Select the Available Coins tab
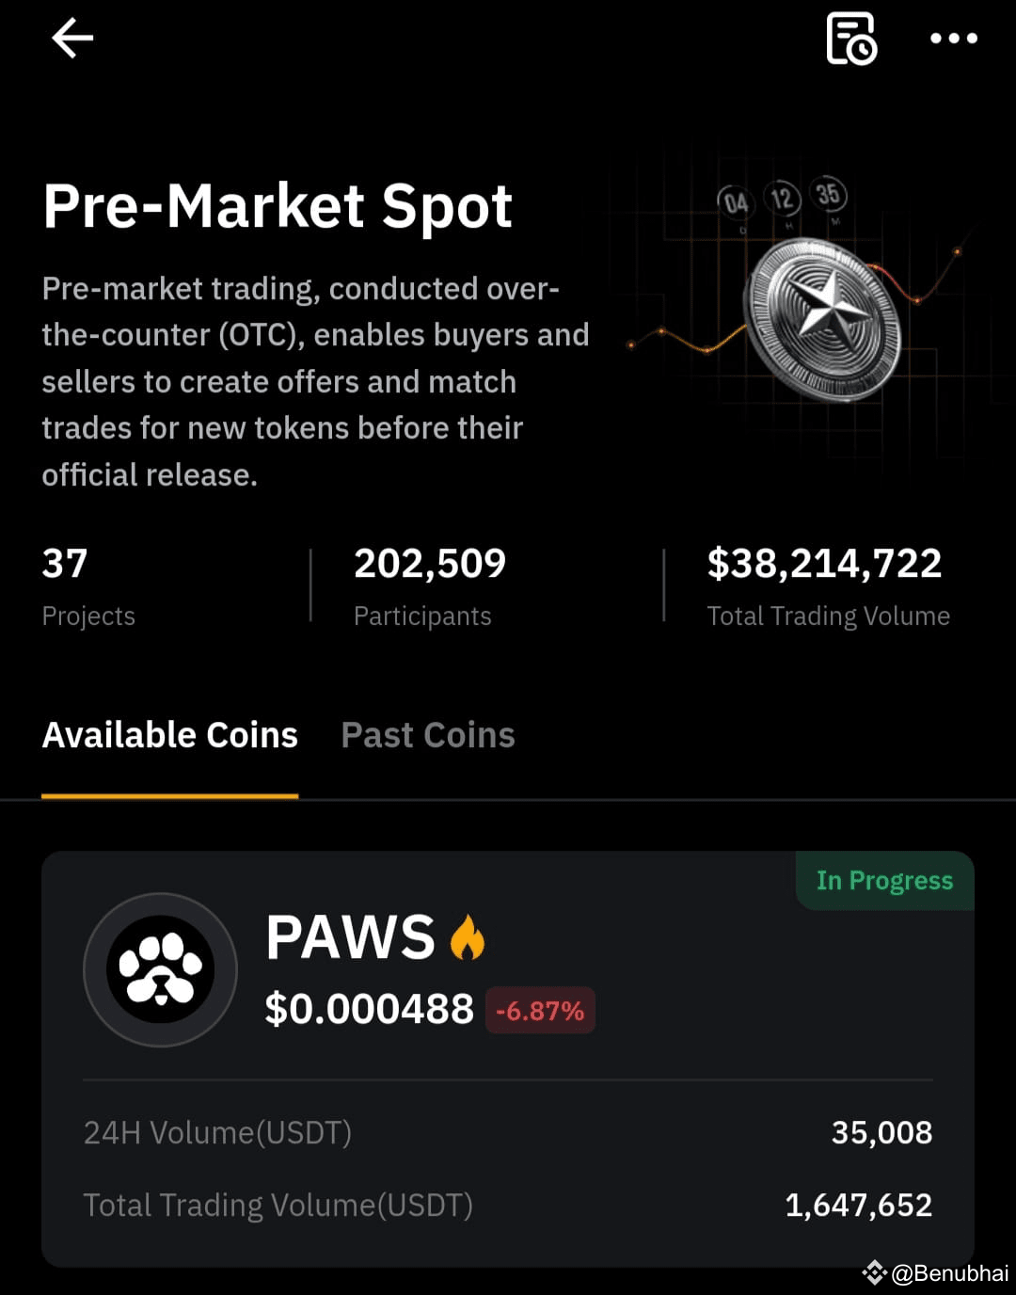The width and height of the screenshot is (1016, 1295). pos(170,735)
